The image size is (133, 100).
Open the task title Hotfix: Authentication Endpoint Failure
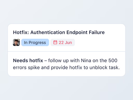[x=59, y=32]
